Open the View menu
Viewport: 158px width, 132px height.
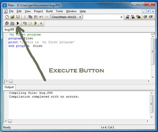tap(28, 11)
